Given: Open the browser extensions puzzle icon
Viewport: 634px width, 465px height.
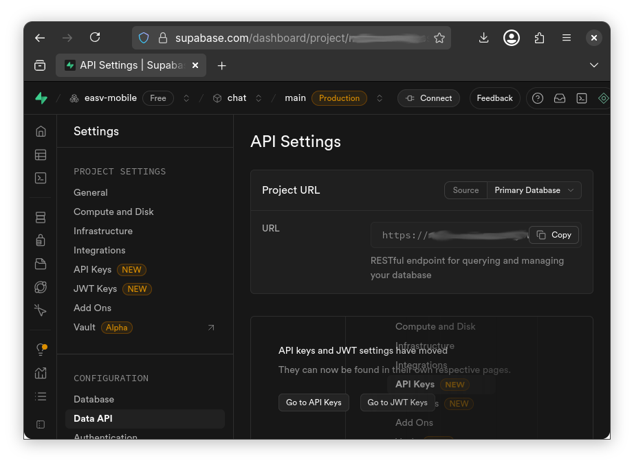Looking at the screenshot, I should coord(539,38).
